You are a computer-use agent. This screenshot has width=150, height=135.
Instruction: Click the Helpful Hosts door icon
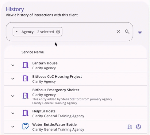click(x=25, y=113)
